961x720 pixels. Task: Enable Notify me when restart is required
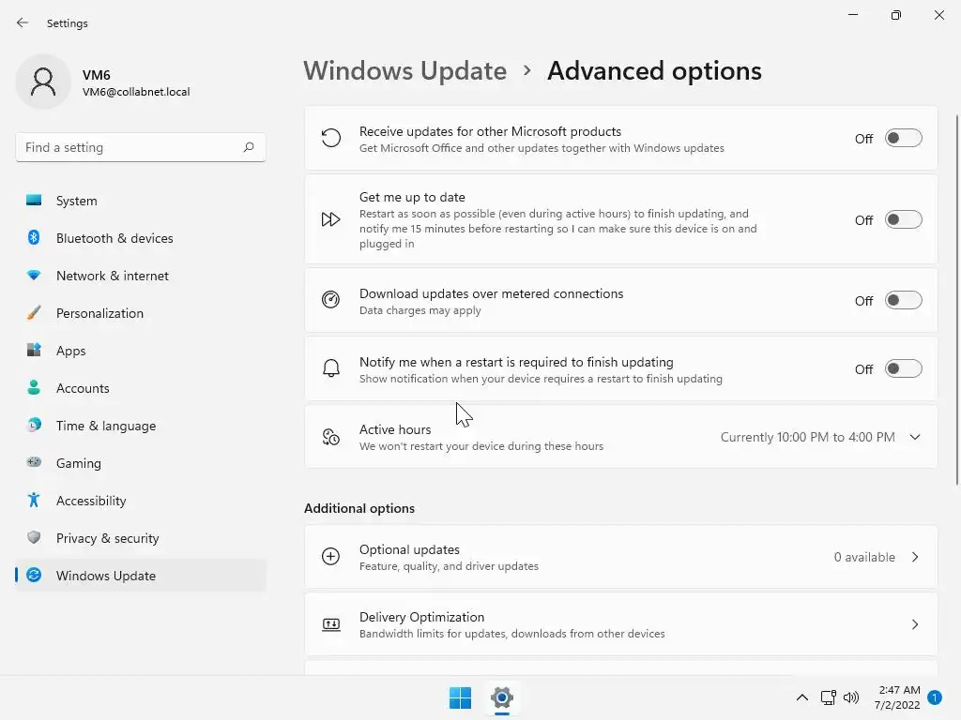pyautogui.click(x=903, y=369)
